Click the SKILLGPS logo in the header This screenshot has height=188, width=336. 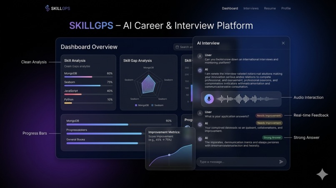[x=58, y=8]
